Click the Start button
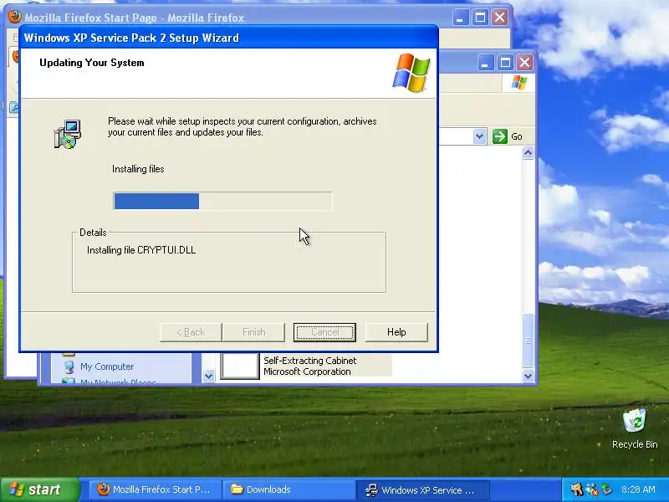The image size is (669, 502). click(x=40, y=489)
